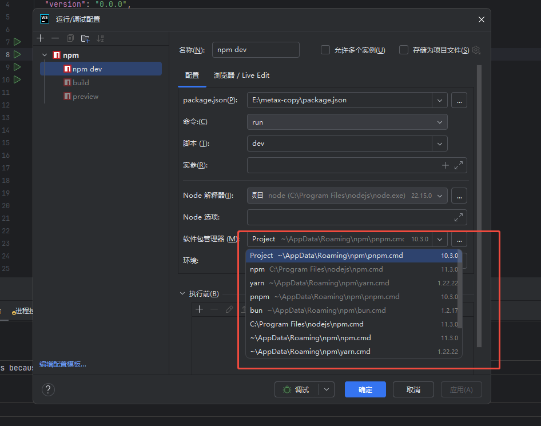Screen dimensions: 541x426
Task: Open the script dropdown showing dev
Action: click(440, 144)
